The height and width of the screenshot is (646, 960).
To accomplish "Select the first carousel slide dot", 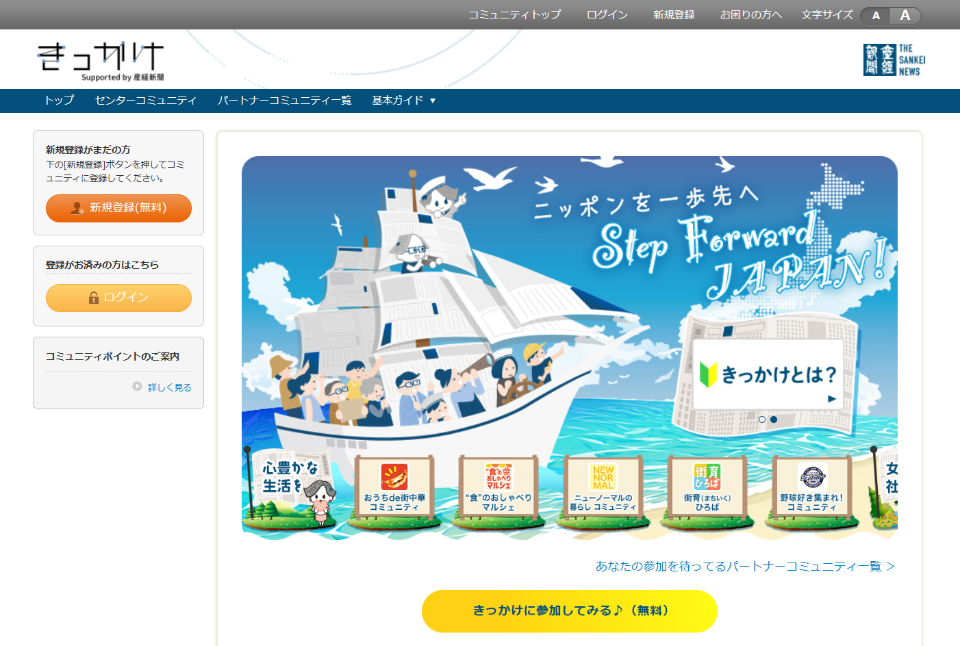I will point(762,419).
